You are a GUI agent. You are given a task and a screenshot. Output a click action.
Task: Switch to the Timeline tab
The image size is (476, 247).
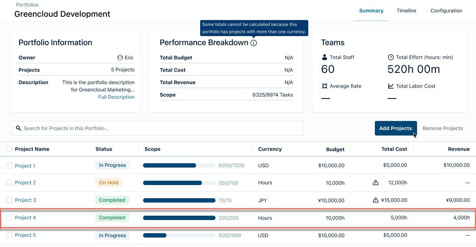[406, 11]
